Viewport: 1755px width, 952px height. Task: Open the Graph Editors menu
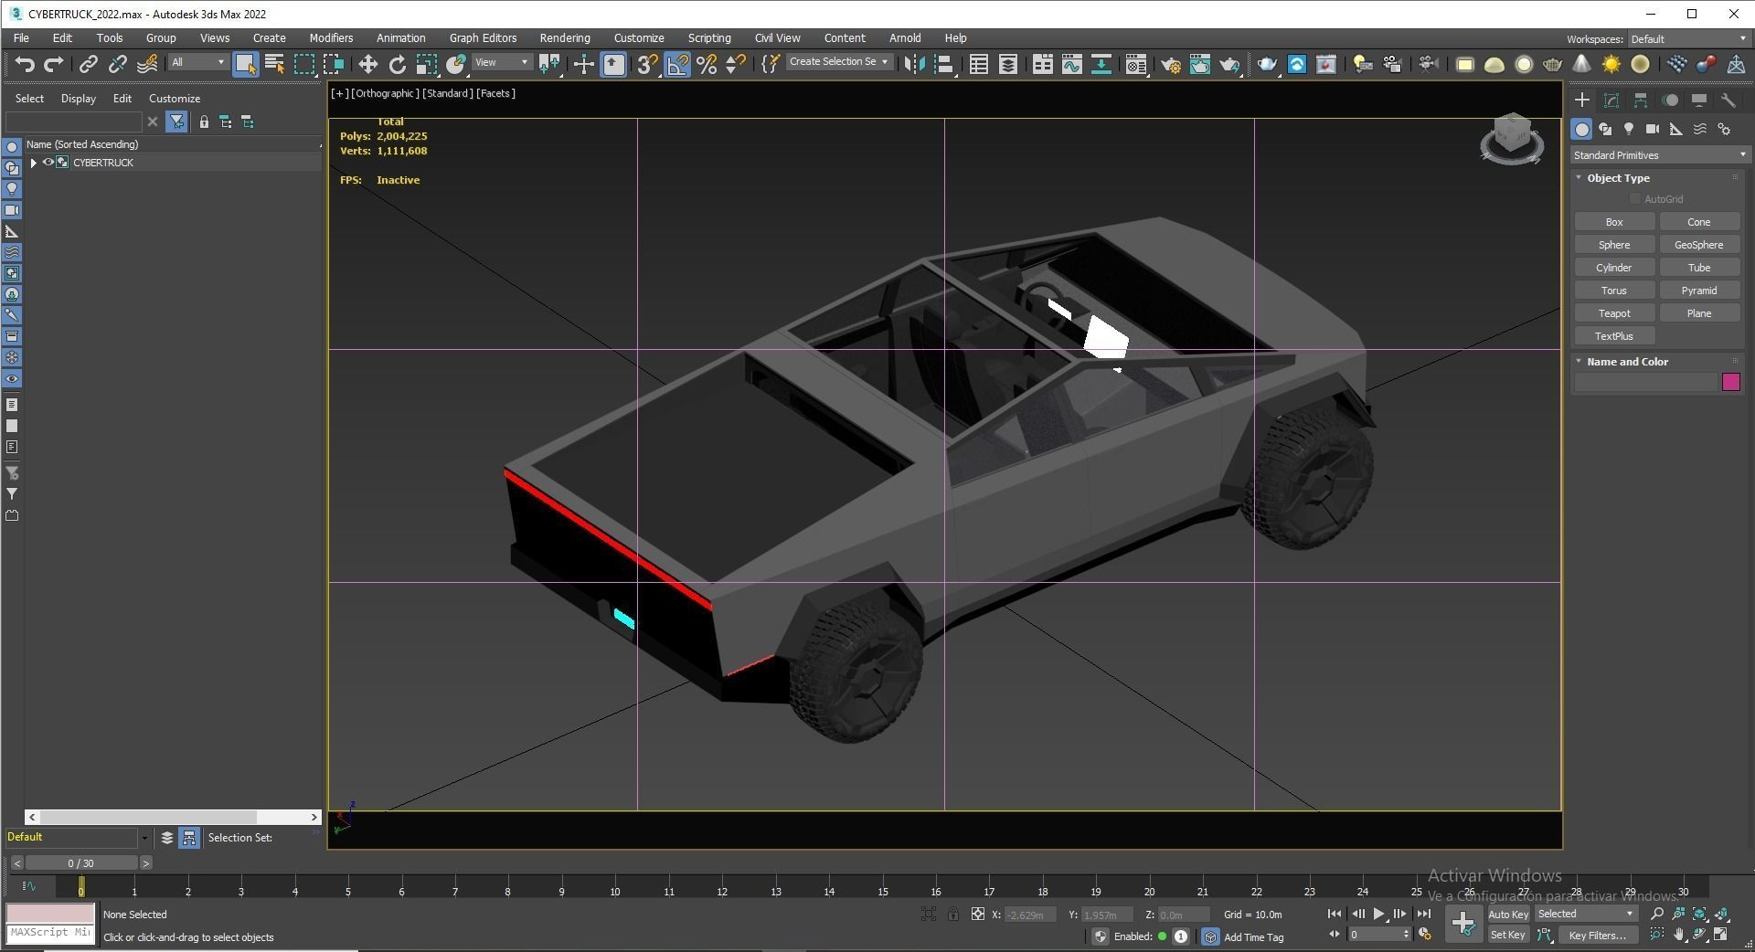coord(483,38)
